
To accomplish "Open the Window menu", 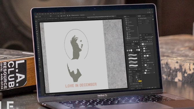I will 61,13.
